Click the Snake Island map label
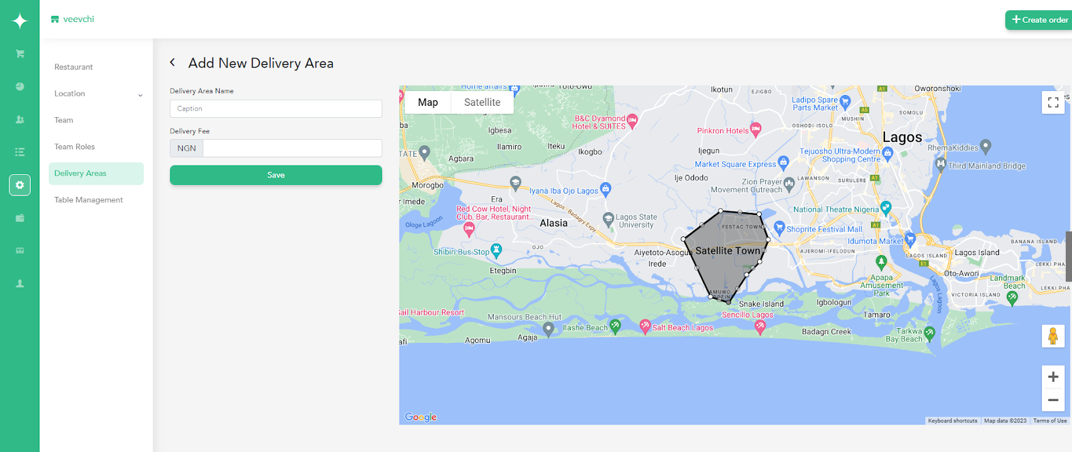Screen dimensions: 1072x452 (761, 304)
